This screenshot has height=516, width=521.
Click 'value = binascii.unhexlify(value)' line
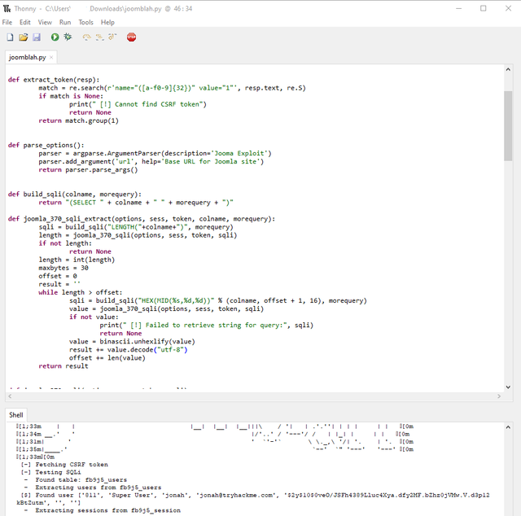132,342
